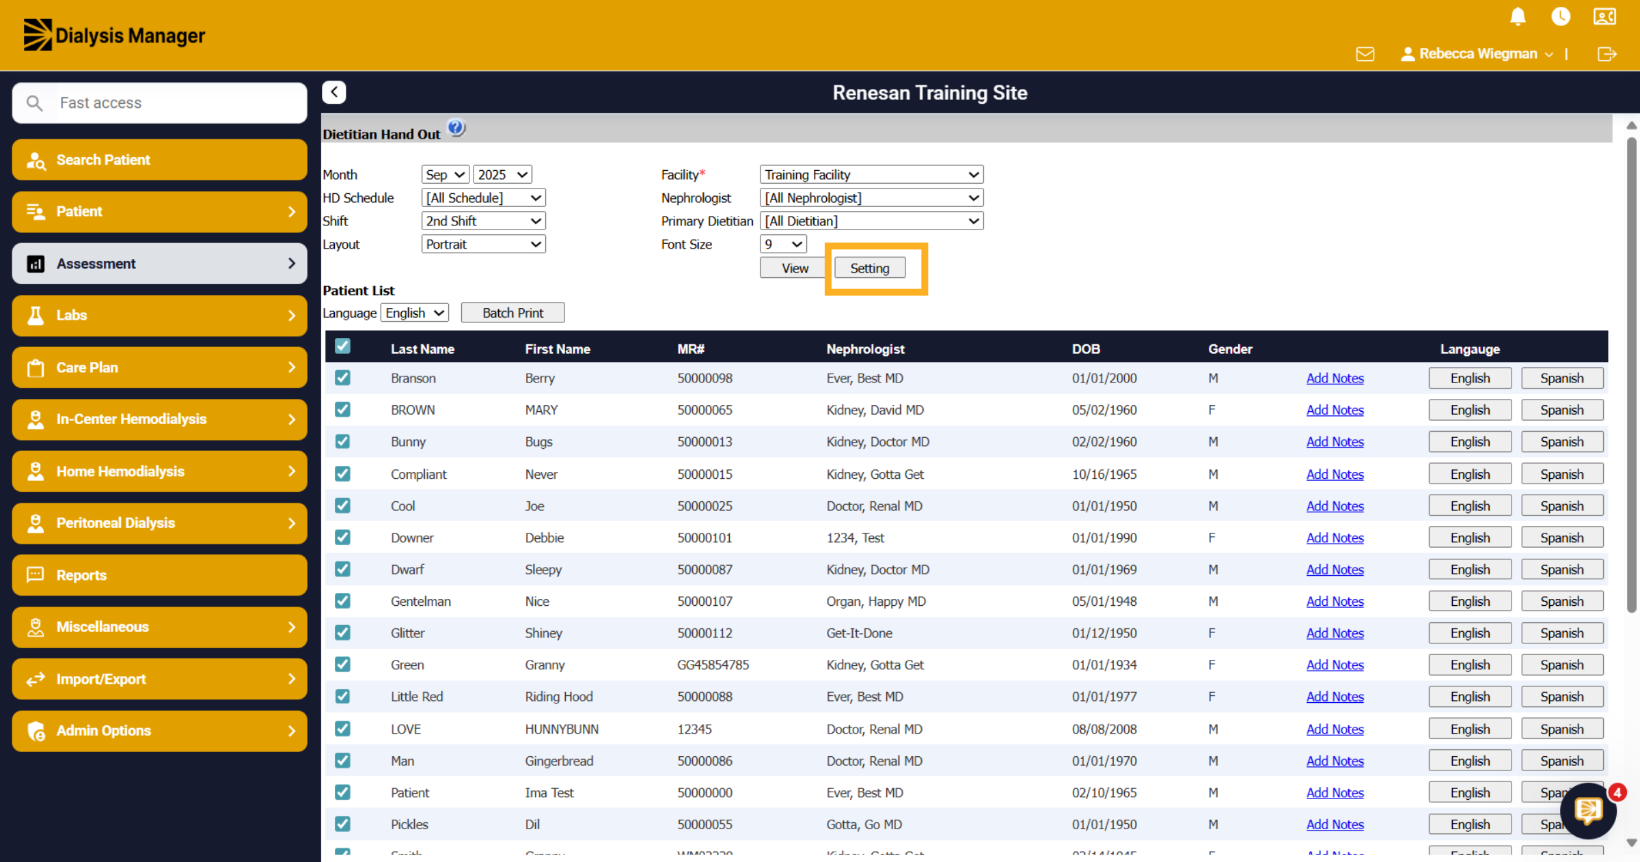Open the Rebecca Wiegman user menu
Viewport: 1640px width, 862px height.
point(1477,54)
